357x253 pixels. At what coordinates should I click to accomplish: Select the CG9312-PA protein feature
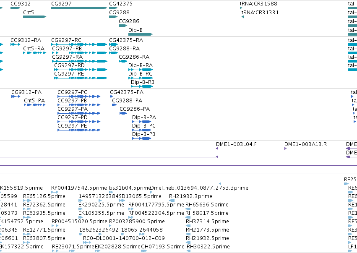(16, 97)
